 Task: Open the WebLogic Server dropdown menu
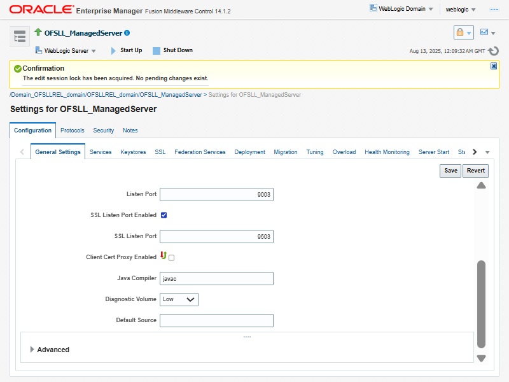point(66,51)
